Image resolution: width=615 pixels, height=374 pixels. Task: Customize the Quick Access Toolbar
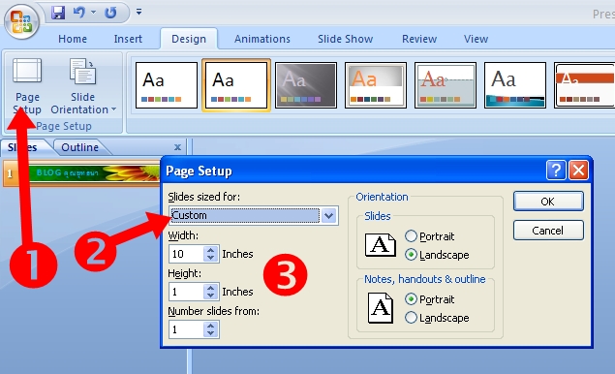(x=138, y=12)
